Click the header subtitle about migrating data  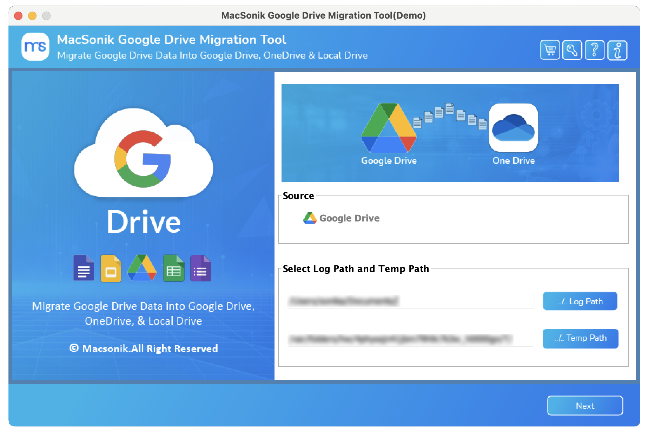(212, 55)
